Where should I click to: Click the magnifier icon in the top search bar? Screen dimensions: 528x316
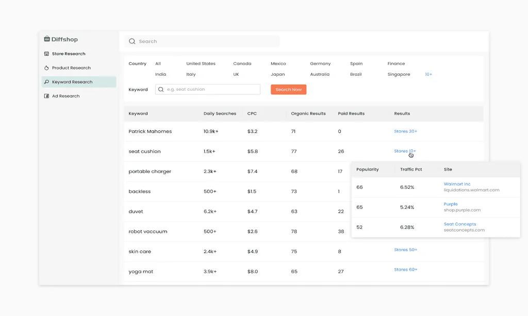pos(132,41)
